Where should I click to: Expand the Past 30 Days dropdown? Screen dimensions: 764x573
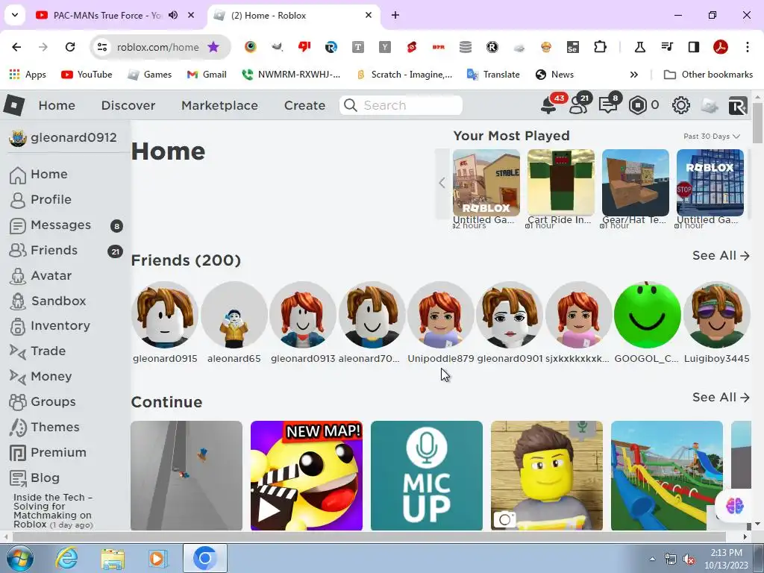pyautogui.click(x=711, y=136)
